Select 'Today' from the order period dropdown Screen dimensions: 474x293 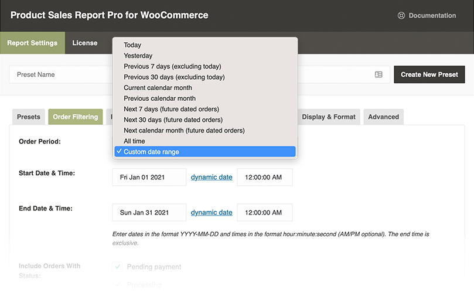click(132, 45)
